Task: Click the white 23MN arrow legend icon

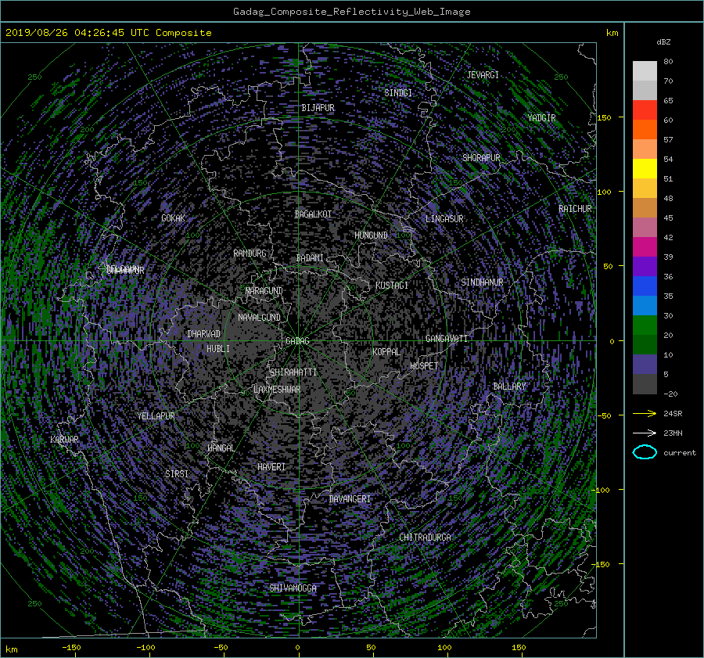Action: tap(645, 433)
